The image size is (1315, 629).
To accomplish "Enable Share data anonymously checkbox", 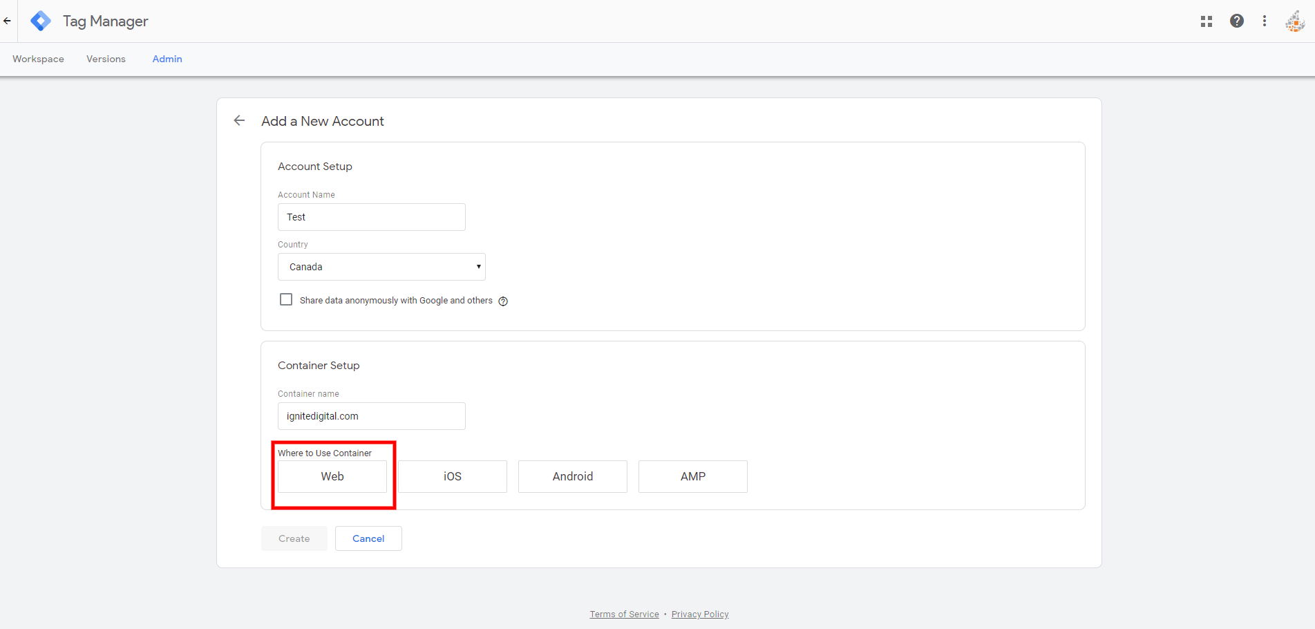I will (286, 300).
